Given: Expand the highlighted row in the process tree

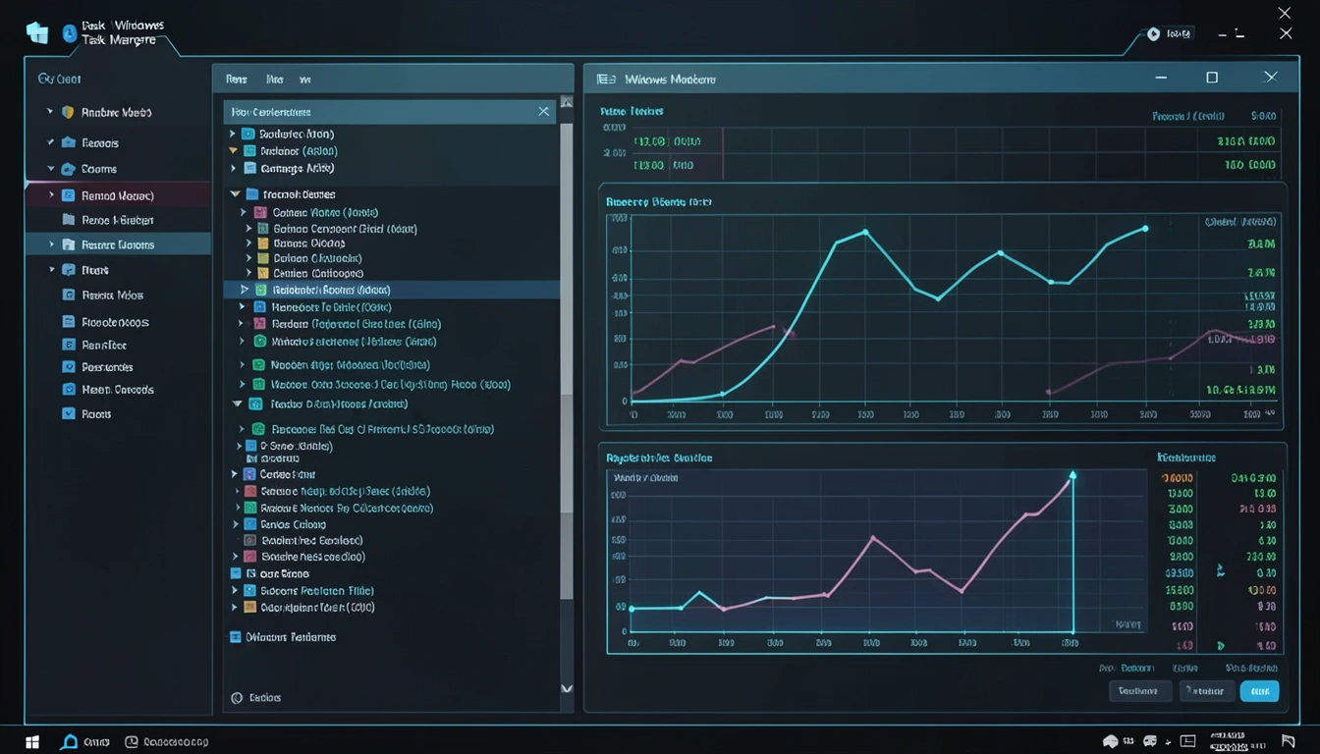Looking at the screenshot, I should (245, 290).
